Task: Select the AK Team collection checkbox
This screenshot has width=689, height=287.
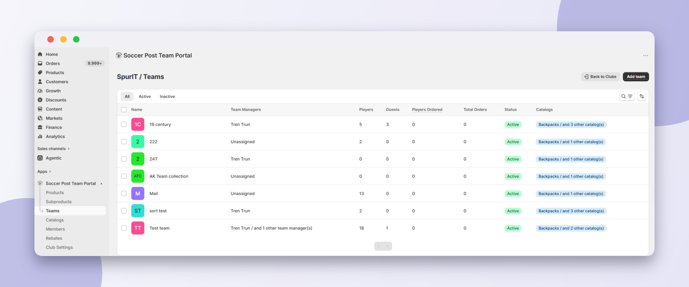Action: pyautogui.click(x=124, y=176)
